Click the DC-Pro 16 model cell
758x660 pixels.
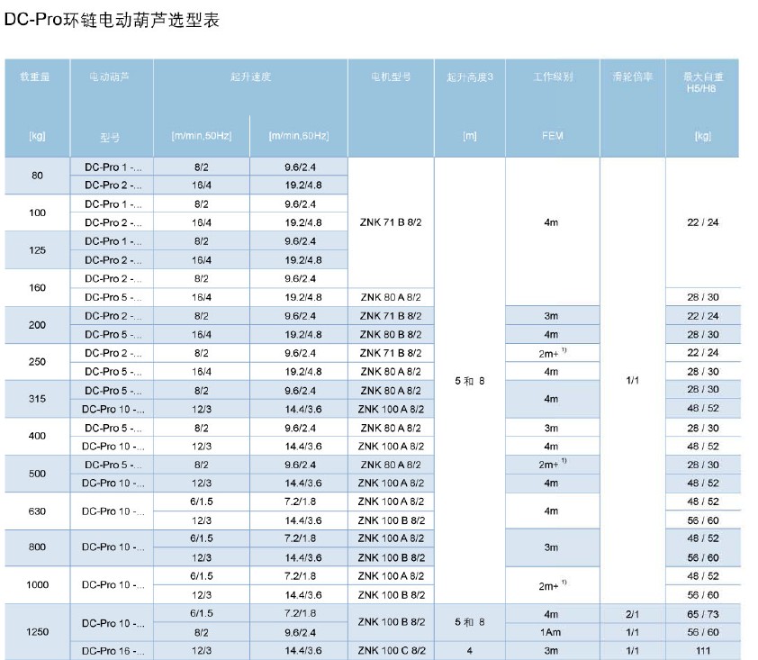pyautogui.click(x=112, y=651)
